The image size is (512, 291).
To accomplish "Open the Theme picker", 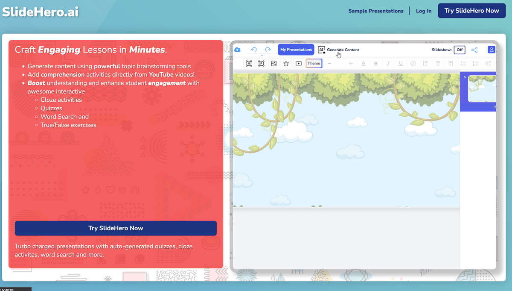I will click(x=314, y=63).
